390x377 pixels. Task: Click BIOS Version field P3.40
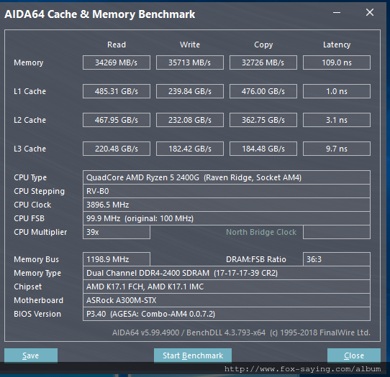227,314
